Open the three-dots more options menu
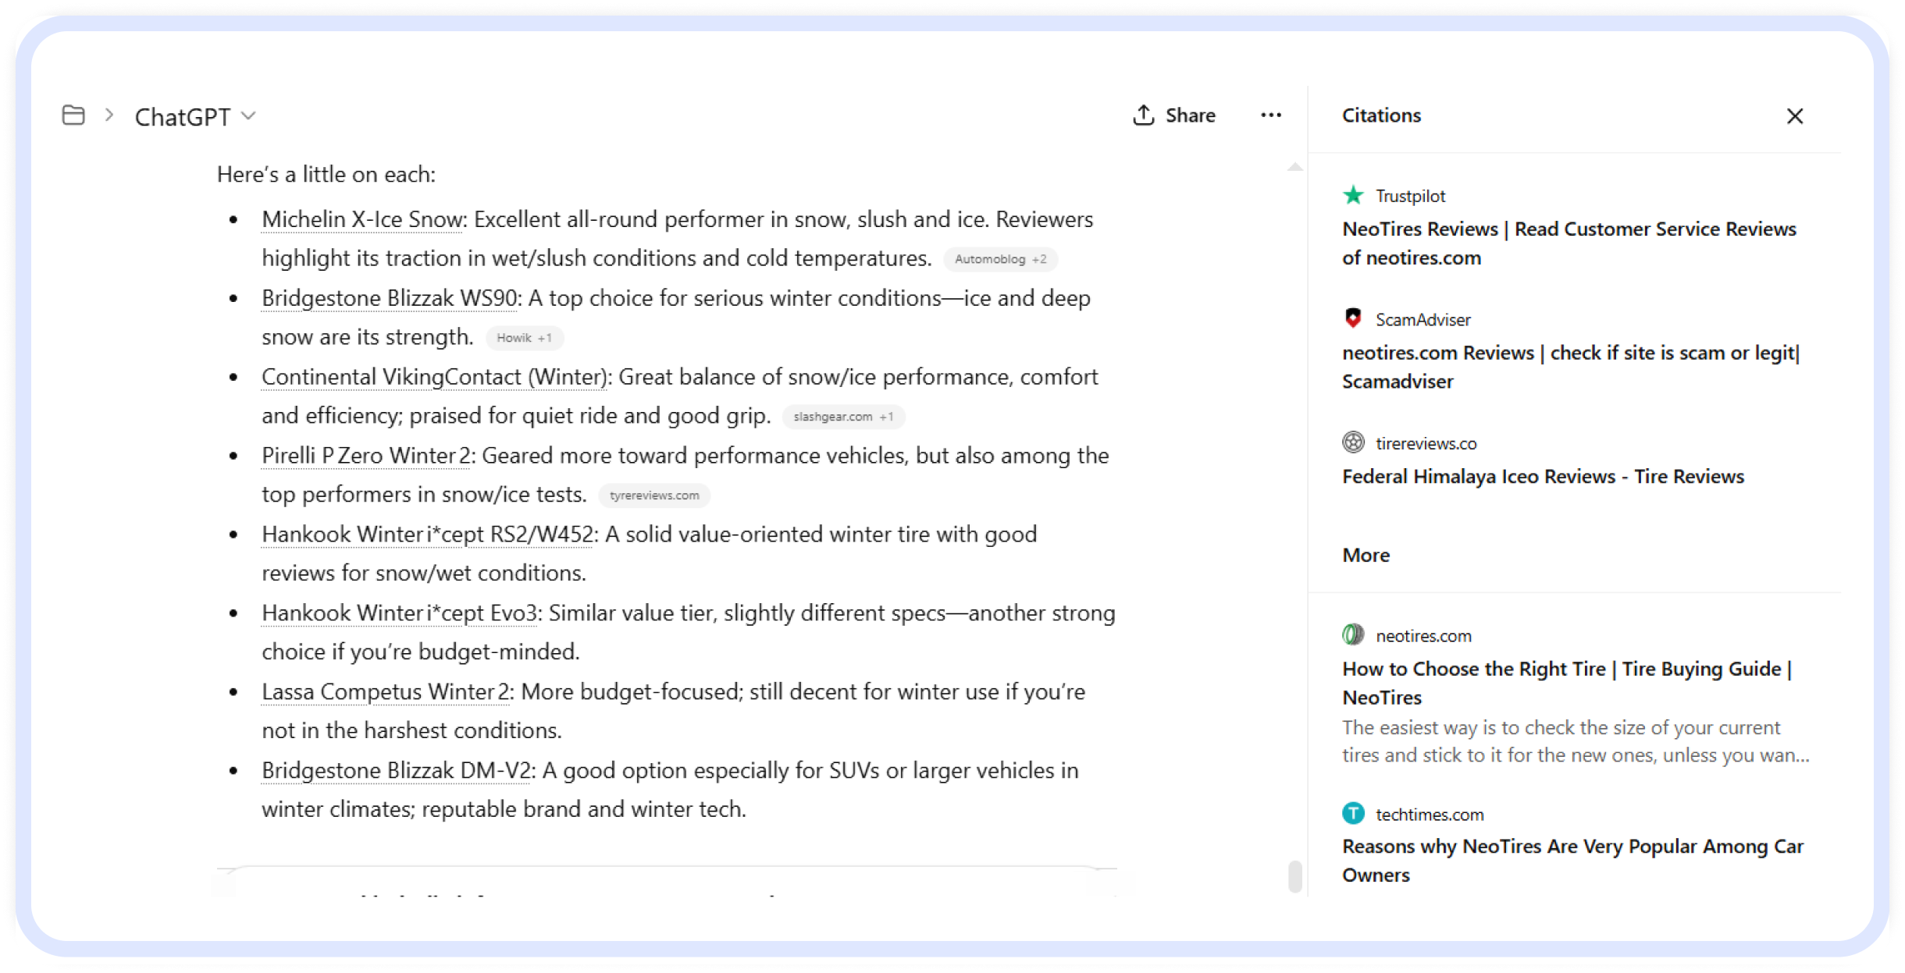The height and width of the screenshot is (973, 1905). coord(1271,115)
